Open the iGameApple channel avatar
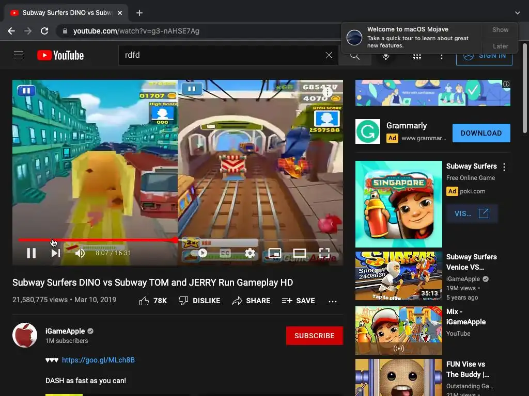This screenshot has height=396, width=529. click(25, 335)
